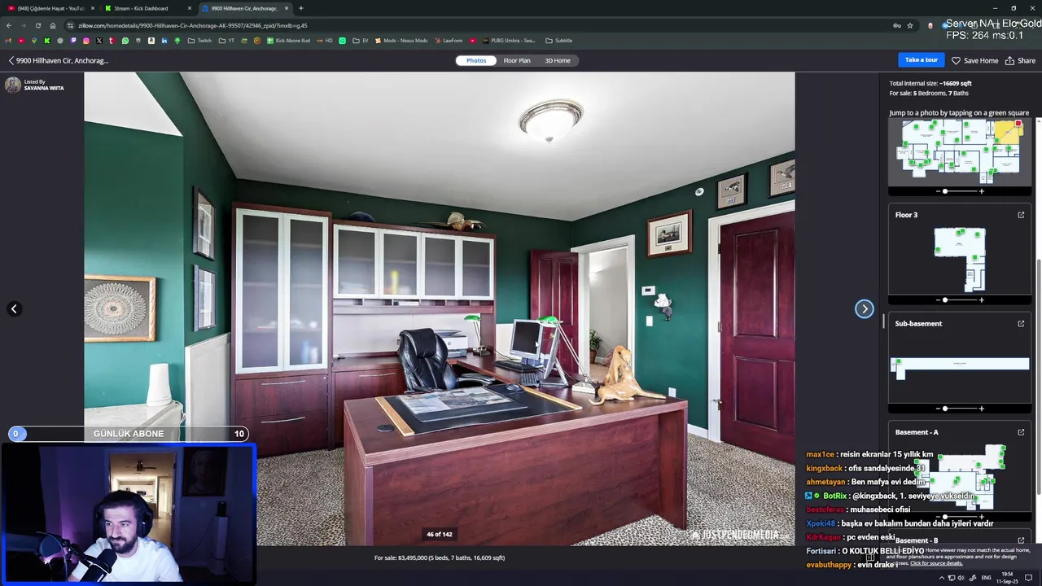The height and width of the screenshot is (586, 1042).
Task: Click the Sub-basement floor plan thumbnail
Action: (960, 367)
